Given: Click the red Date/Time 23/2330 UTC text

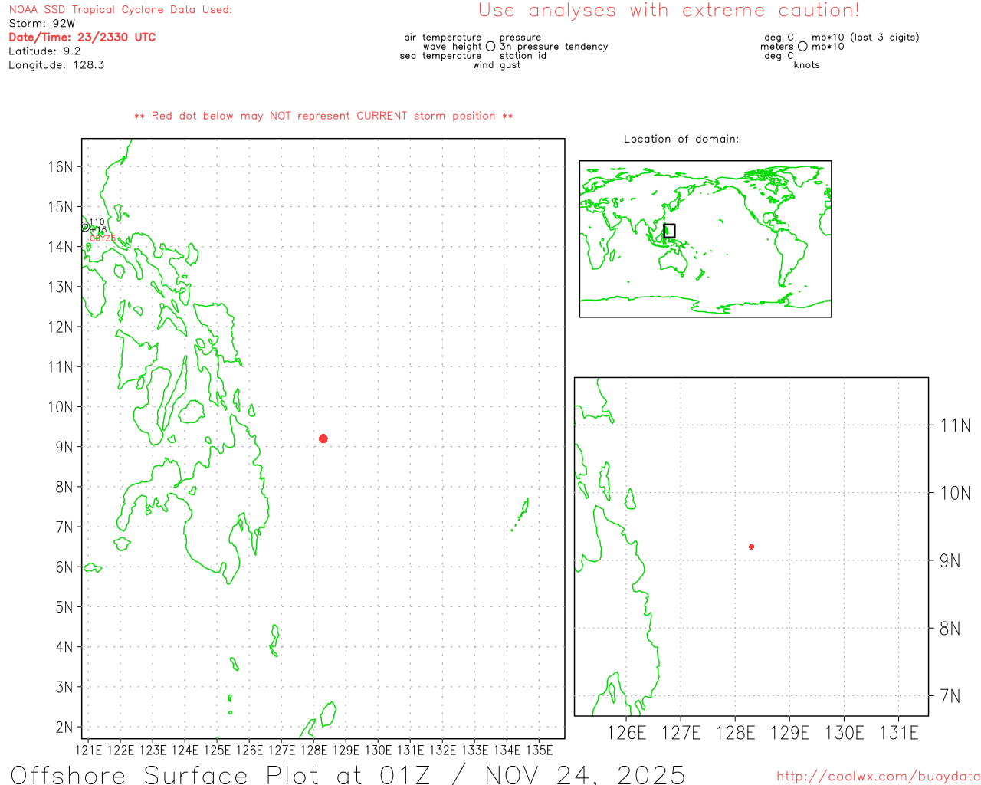Looking at the screenshot, I should tap(82, 38).
